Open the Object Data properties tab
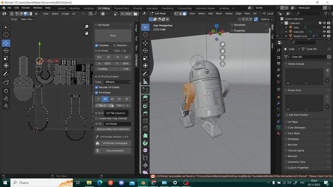The width and height of the screenshot is (333, 187). coord(279,127)
